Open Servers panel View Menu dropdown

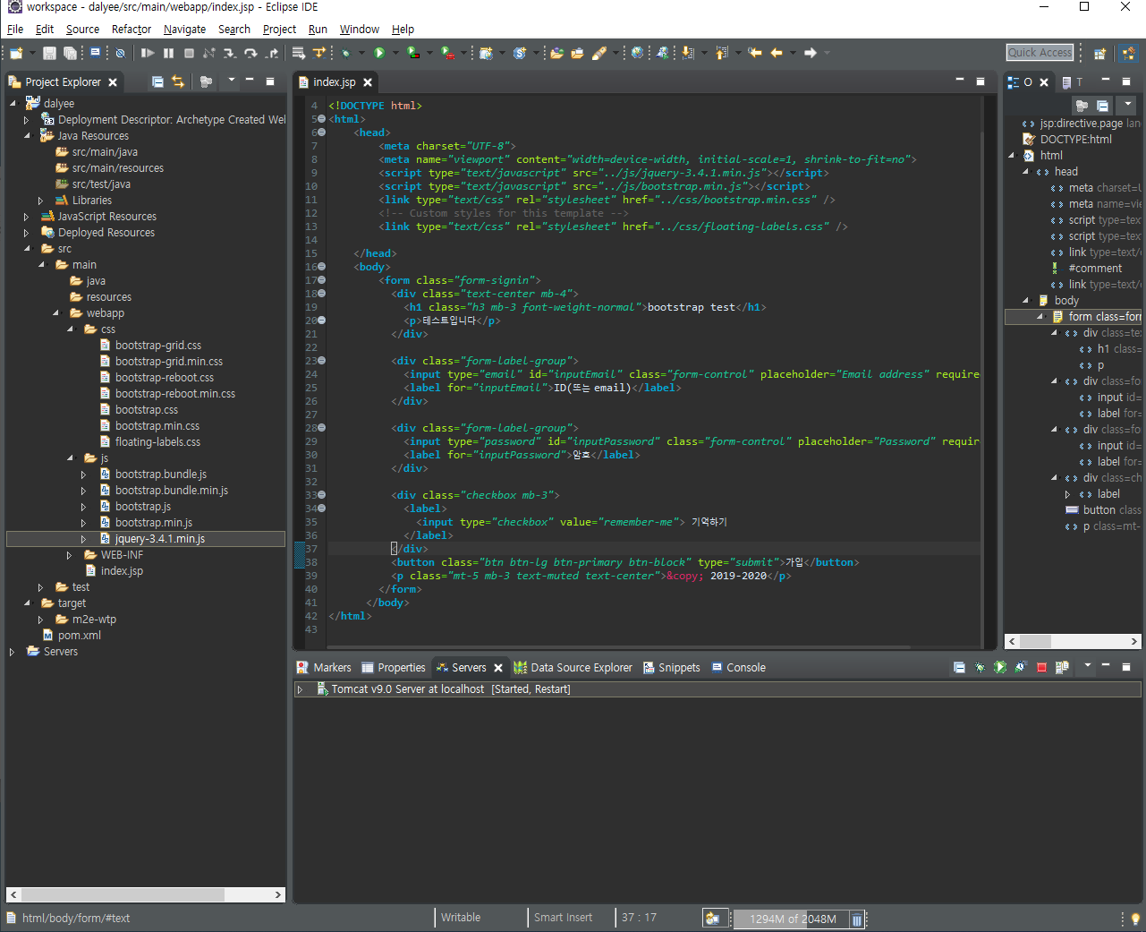(1088, 665)
